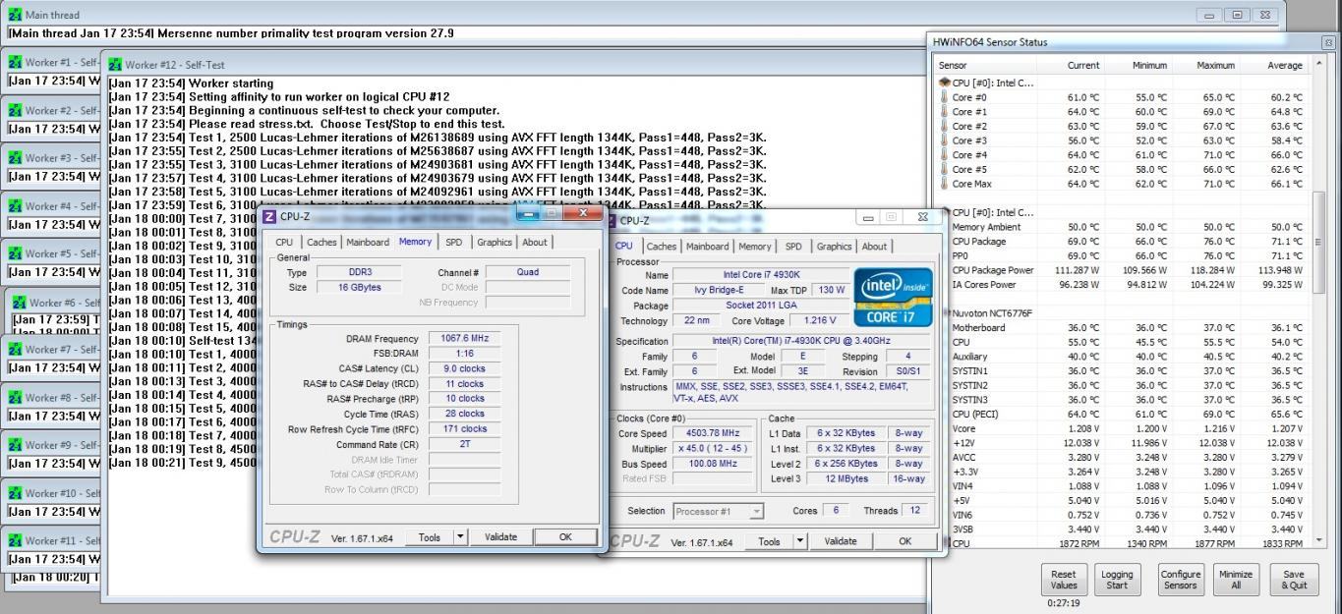This screenshot has height=614, width=1342.
Task: Click the DRAM Frequency value 1067.6 MHz
Action: pyautogui.click(x=465, y=338)
